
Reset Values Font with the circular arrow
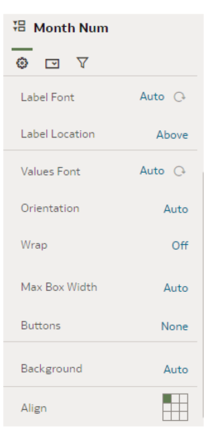pyautogui.click(x=179, y=171)
